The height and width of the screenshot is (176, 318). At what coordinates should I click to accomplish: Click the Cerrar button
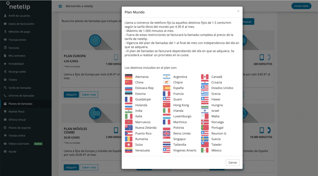point(233,163)
